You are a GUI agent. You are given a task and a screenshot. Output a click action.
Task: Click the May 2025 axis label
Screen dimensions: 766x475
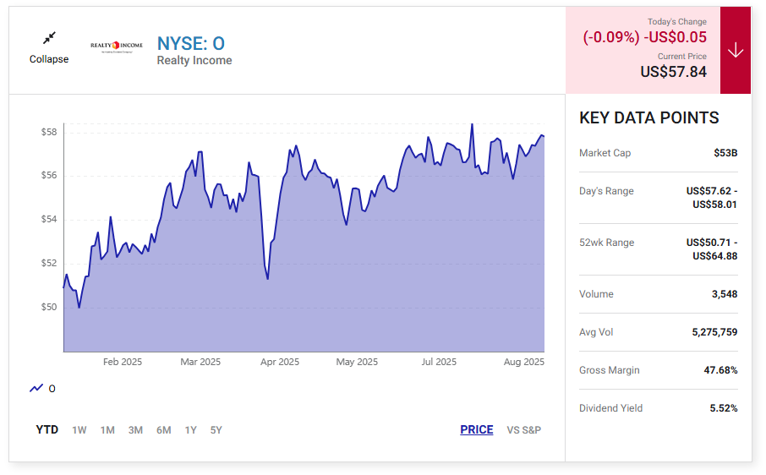pyautogui.click(x=357, y=363)
